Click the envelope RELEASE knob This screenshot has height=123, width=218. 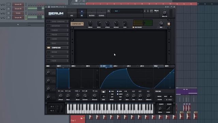[x=95, y=96]
